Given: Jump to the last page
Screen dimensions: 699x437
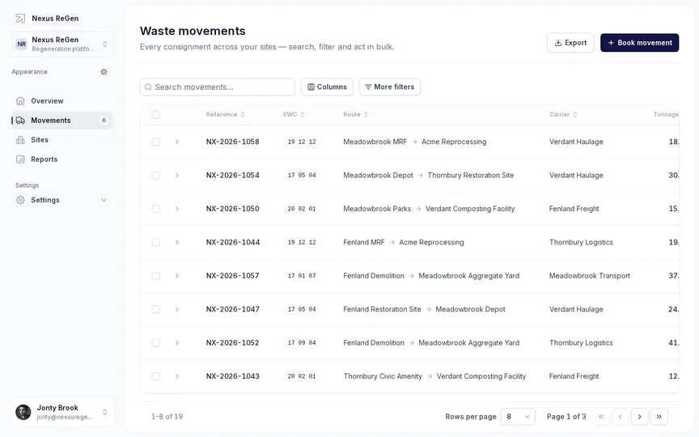Looking at the screenshot, I should pyautogui.click(x=659, y=417).
